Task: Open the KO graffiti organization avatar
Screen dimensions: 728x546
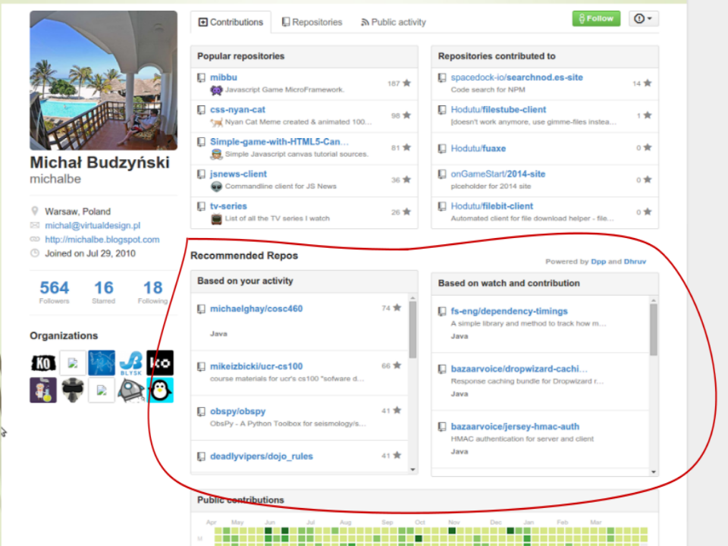Action: (43, 362)
